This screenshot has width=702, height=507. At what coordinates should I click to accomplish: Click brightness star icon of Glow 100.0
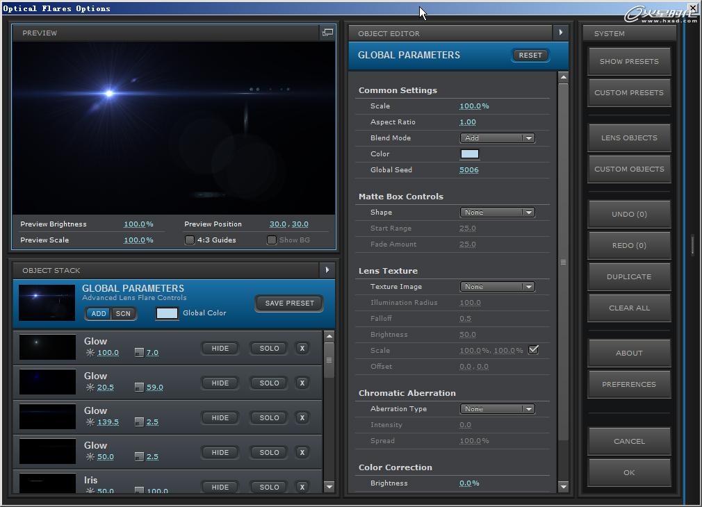pos(90,353)
